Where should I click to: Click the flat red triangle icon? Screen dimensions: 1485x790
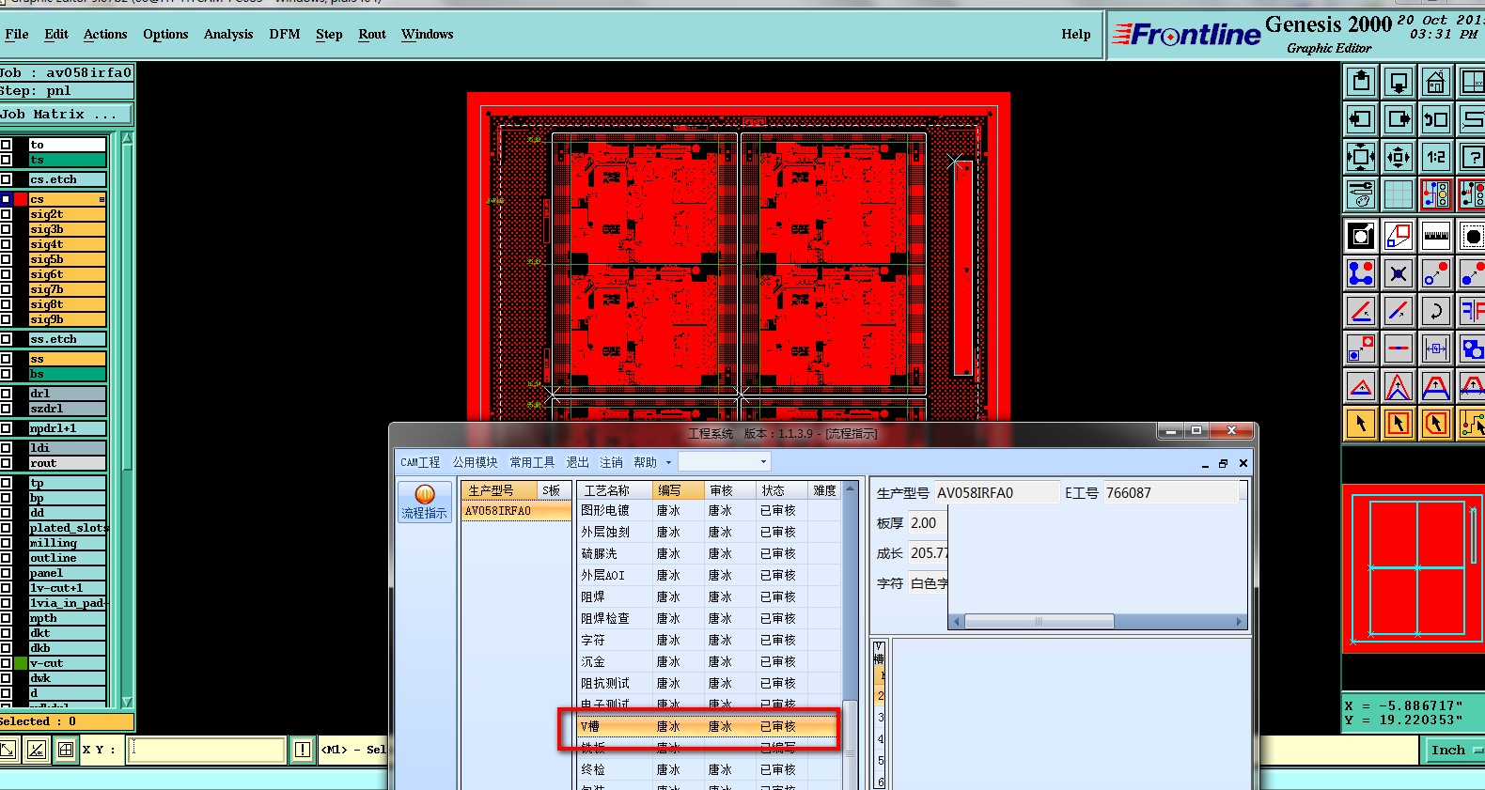pyautogui.click(x=1361, y=386)
